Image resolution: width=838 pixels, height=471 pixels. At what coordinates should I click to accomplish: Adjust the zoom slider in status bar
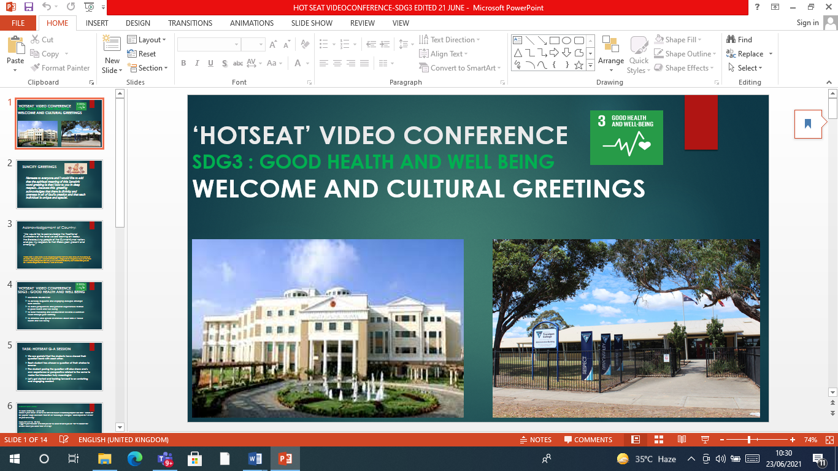click(x=749, y=440)
